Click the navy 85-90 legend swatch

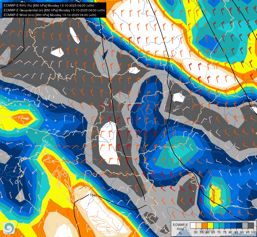point(239,225)
